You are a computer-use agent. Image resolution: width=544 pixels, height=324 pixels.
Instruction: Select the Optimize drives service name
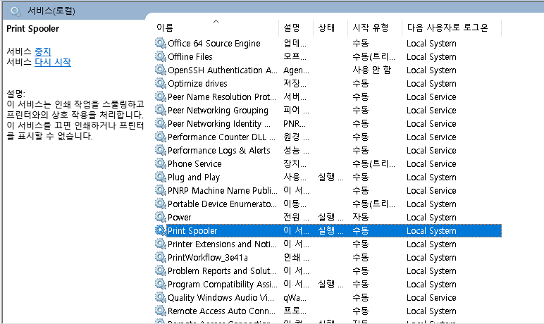point(197,84)
